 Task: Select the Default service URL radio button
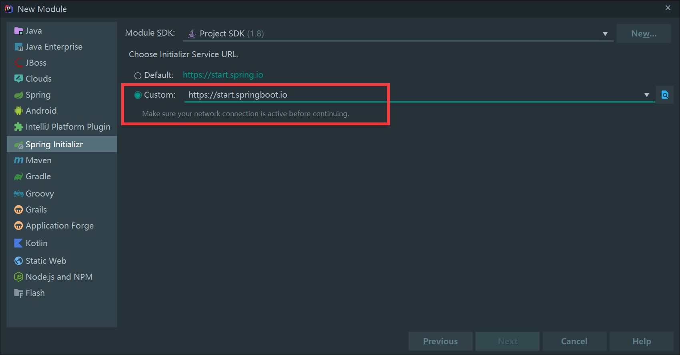pyautogui.click(x=138, y=76)
